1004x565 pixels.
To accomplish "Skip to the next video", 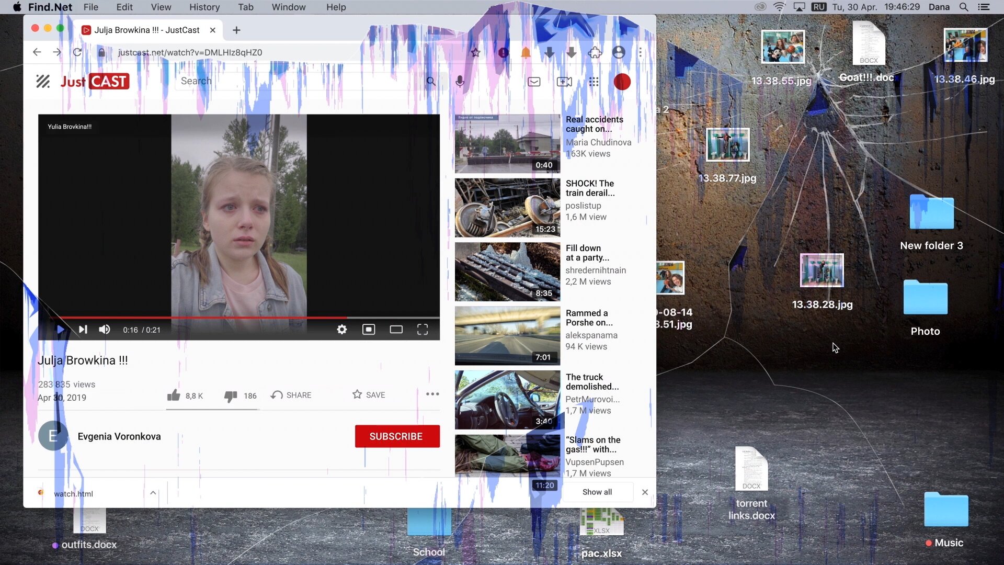I will click(x=83, y=330).
